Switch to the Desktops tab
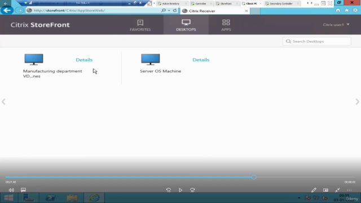The height and width of the screenshot is (203, 361). pyautogui.click(x=186, y=25)
